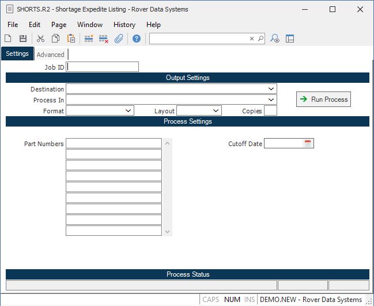This screenshot has width=374, height=306.
Task: Click into the Job ID field
Action: (103, 67)
